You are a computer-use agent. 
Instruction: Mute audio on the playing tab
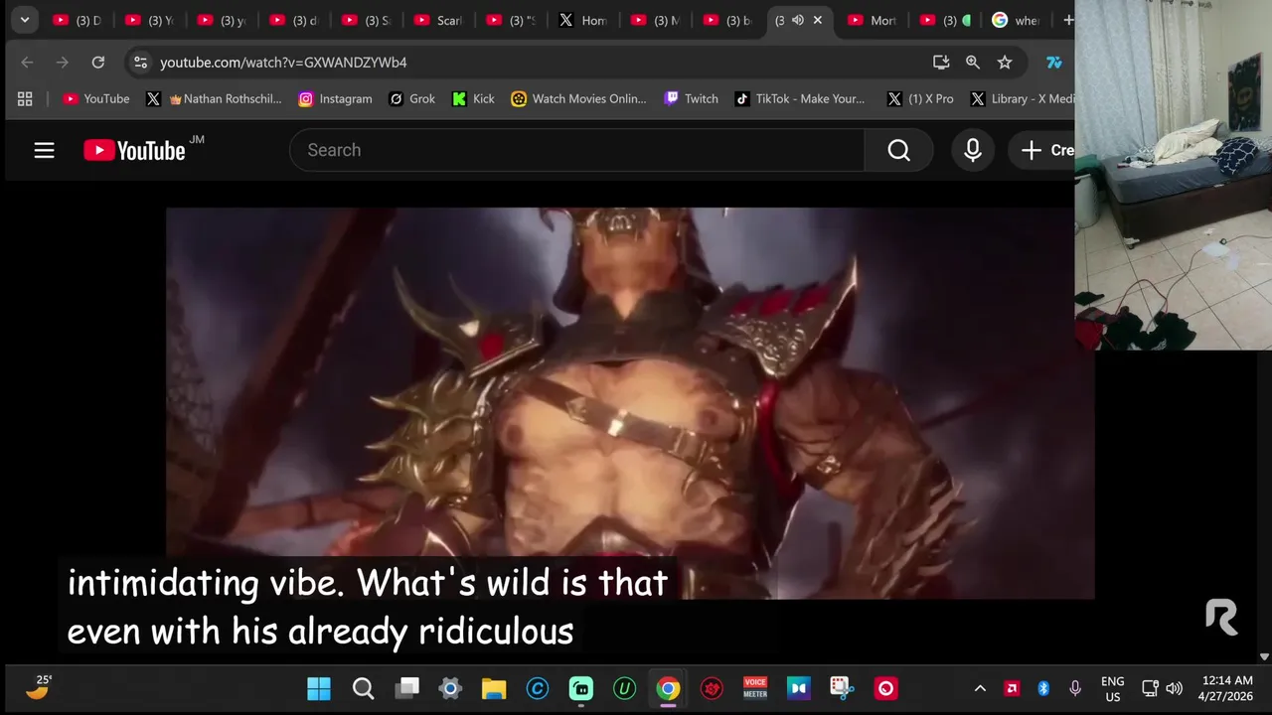coord(797,20)
